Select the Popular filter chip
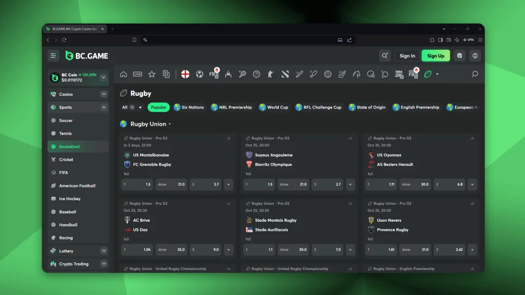Screen dimensions: 525x295 click(158, 108)
